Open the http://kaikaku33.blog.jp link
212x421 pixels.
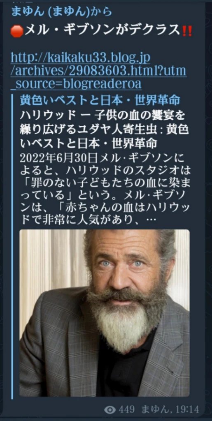[80, 58]
